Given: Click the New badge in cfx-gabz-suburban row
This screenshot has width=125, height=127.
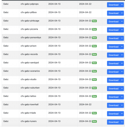Looking at the screenshot, I should click(94, 88).
